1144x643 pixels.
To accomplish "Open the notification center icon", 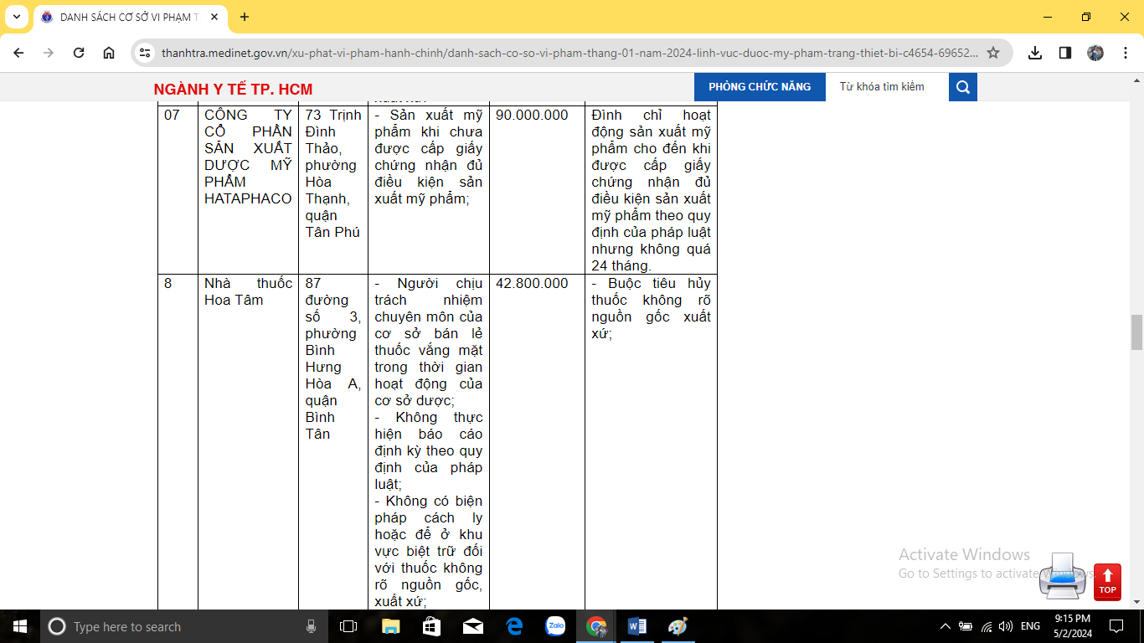I will click(x=1116, y=626).
